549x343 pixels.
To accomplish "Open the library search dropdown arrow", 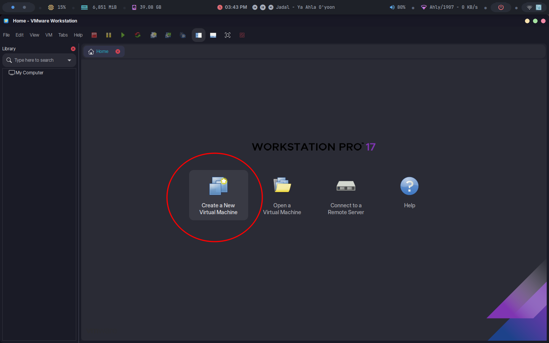I will (69, 60).
